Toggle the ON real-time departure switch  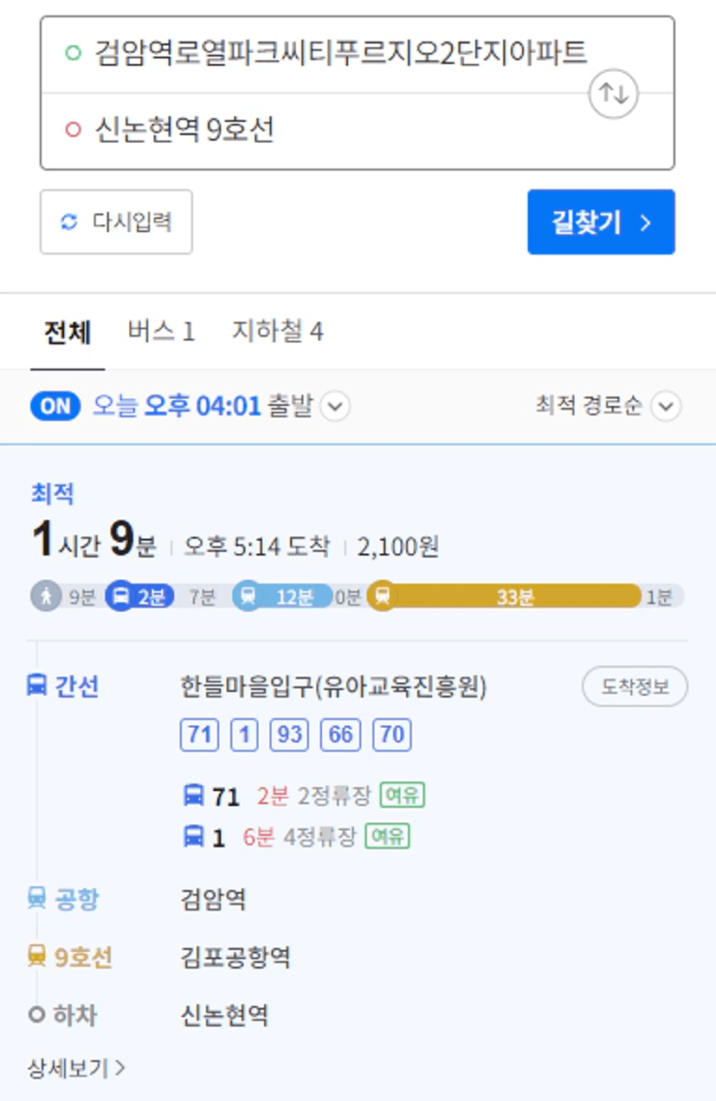click(55, 406)
